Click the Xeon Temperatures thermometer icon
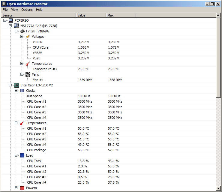The height and width of the screenshot is (192, 222). (x=22, y=123)
